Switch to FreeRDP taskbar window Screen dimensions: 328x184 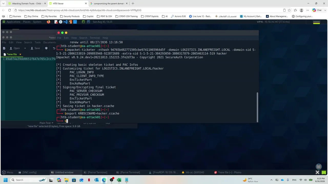[163, 172]
